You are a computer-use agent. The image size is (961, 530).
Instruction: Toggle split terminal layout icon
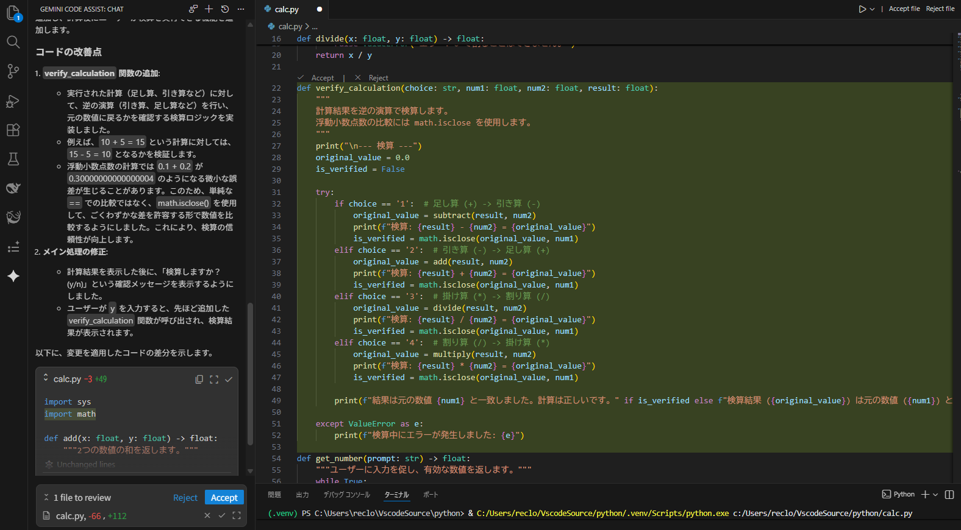point(949,495)
